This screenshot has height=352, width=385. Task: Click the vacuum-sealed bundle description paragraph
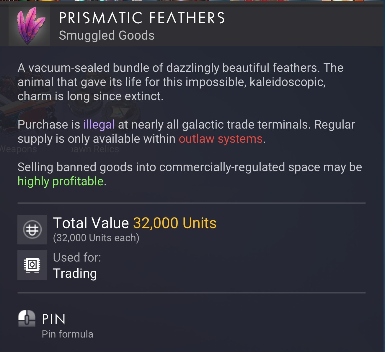[x=180, y=82]
